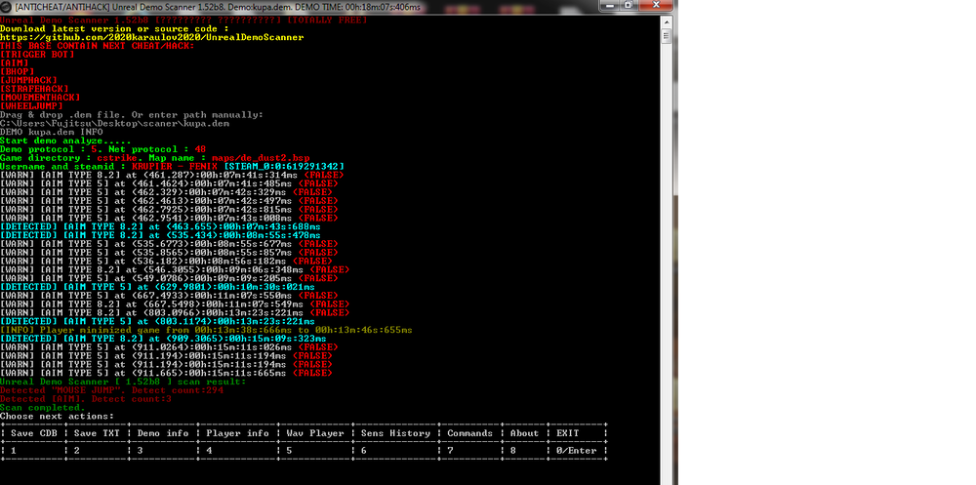Viewport: 976px width, 485px height.
Task: Click the 'Player info' menu cell
Action: point(237,433)
